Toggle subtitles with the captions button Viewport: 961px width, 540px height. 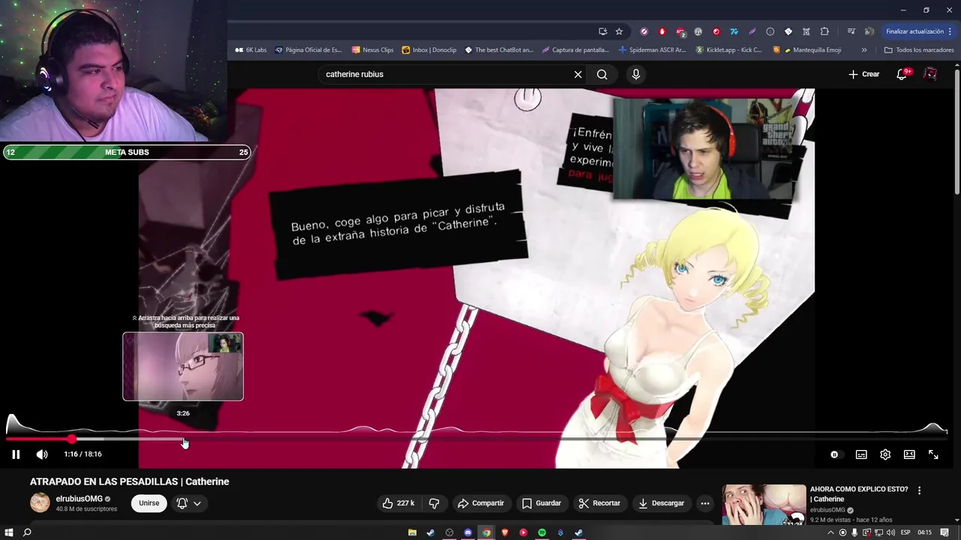(861, 454)
